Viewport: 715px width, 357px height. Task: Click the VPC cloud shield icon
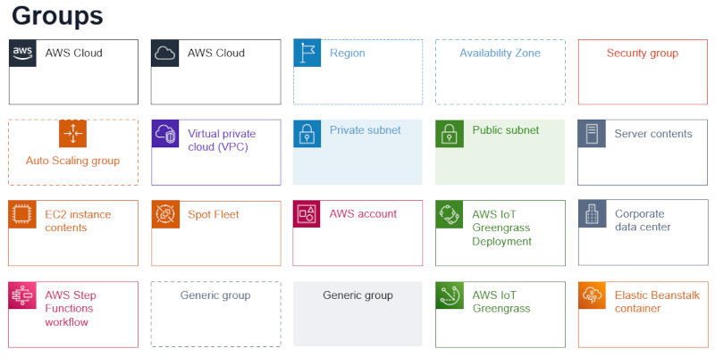coord(165,133)
